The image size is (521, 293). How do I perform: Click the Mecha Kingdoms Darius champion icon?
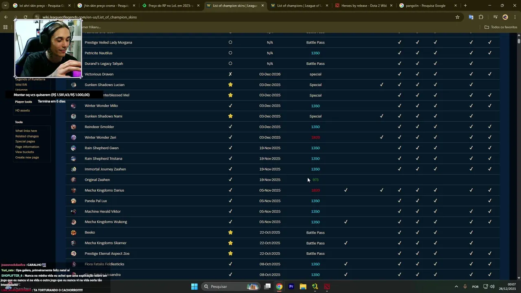tap(73, 190)
